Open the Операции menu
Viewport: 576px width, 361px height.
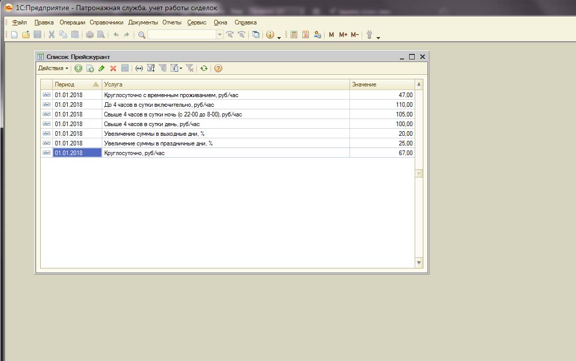[x=72, y=22]
